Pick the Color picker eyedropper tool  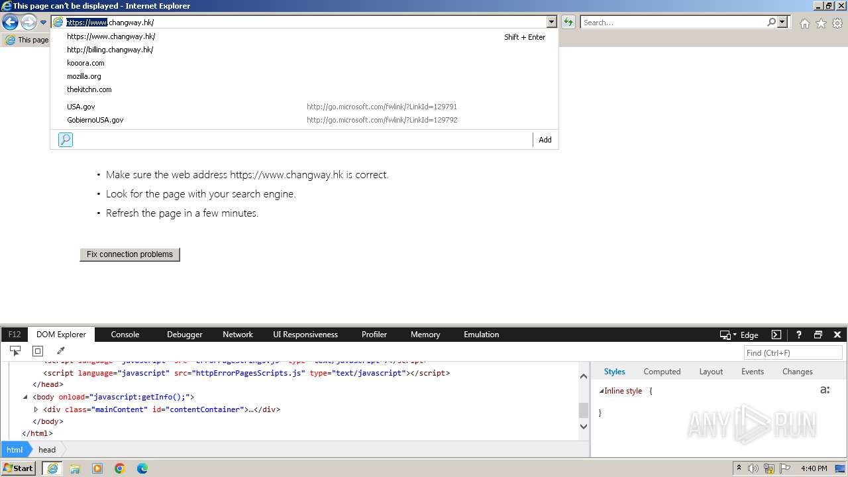(x=60, y=351)
